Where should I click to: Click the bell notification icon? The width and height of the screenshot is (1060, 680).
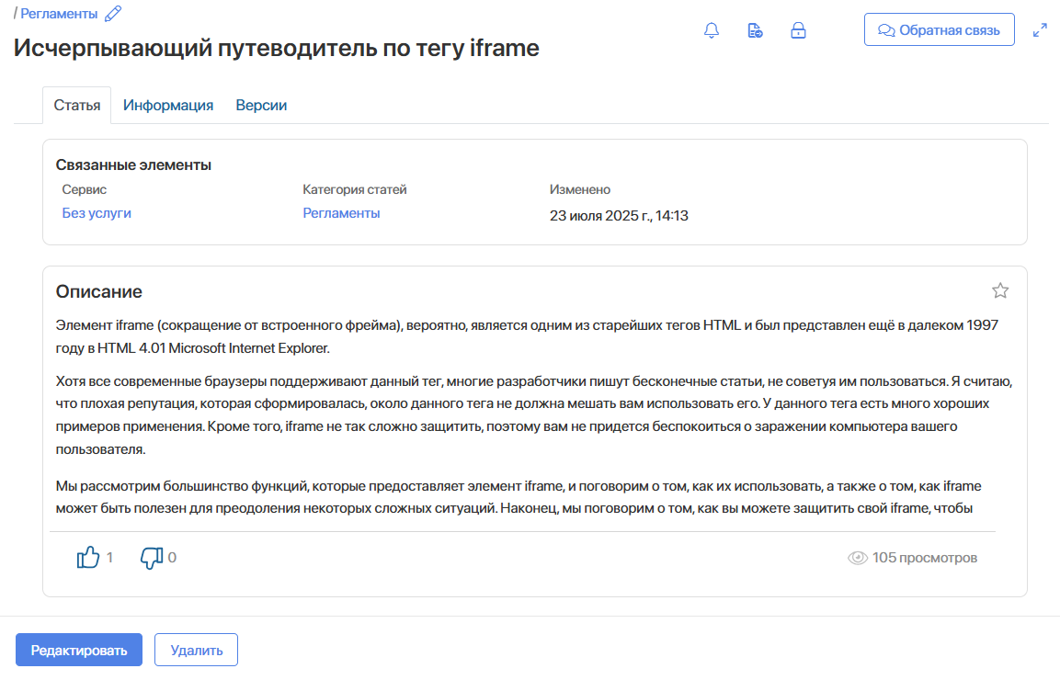coord(711,30)
